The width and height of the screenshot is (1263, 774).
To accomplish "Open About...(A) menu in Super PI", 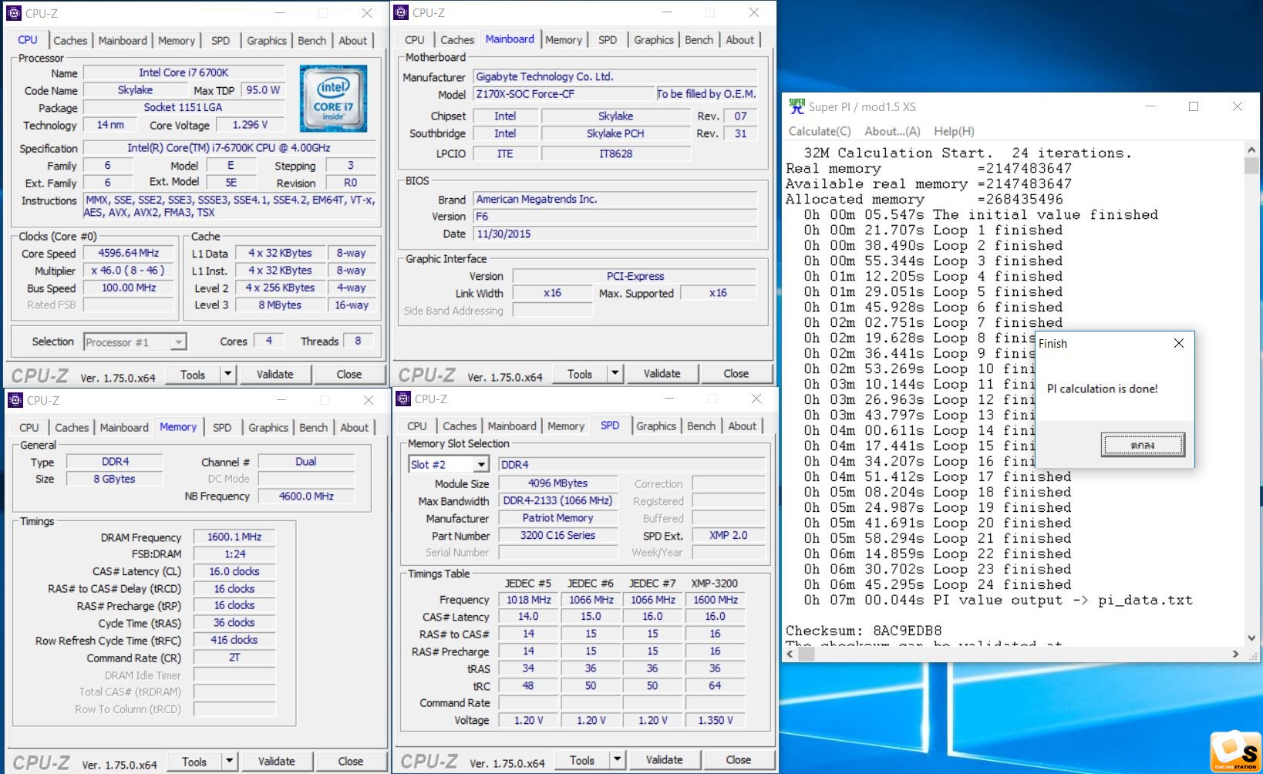I will pos(892,131).
